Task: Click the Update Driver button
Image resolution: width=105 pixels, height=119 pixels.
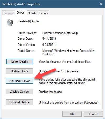Action: click(x=19, y=71)
